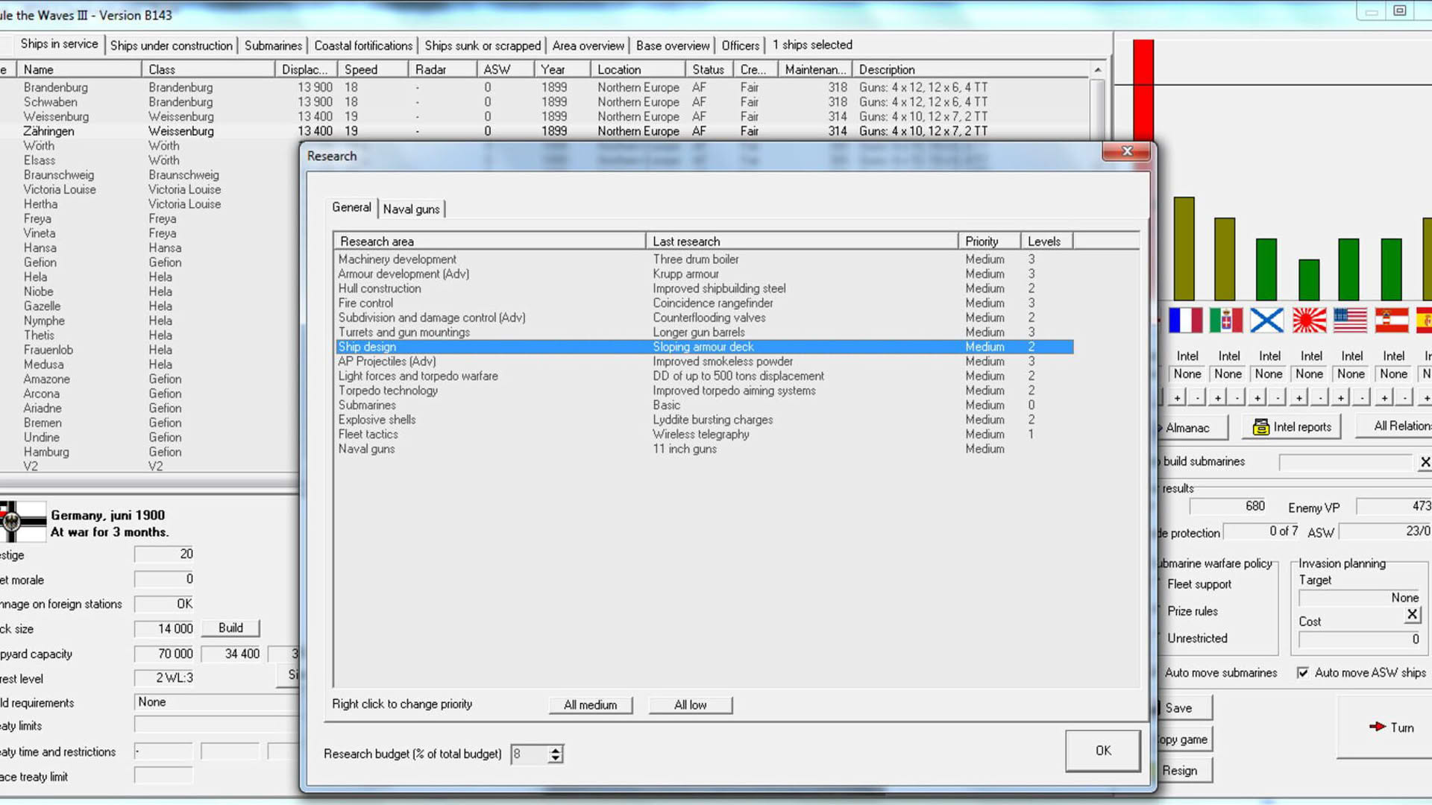Clear invasion target with X button
Image resolution: width=1432 pixels, height=805 pixels.
click(1412, 614)
